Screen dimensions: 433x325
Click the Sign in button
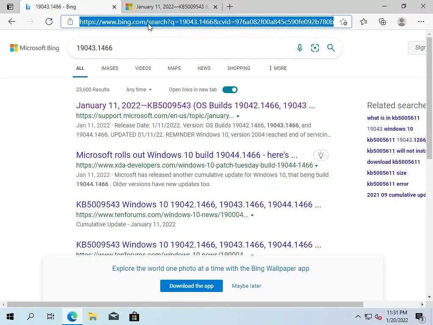click(417, 47)
